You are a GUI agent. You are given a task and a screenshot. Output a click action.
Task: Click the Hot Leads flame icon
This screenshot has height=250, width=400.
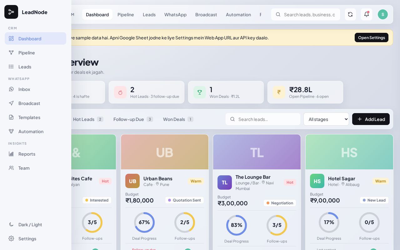[x=120, y=92]
